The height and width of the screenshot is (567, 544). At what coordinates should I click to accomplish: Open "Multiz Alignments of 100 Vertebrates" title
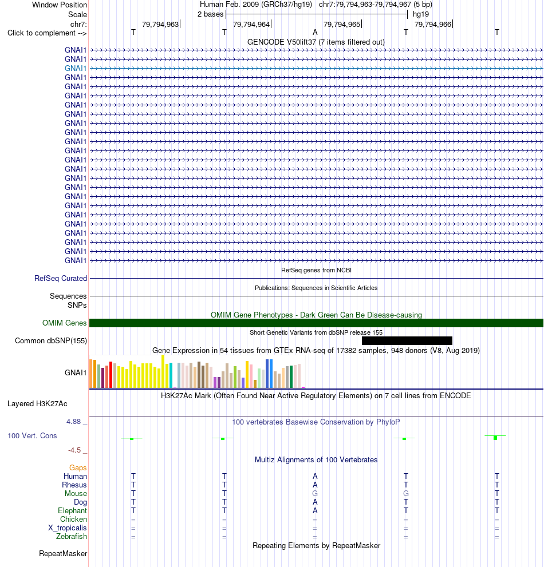click(x=316, y=459)
